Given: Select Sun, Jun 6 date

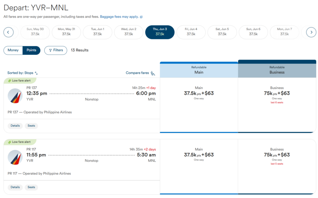Looking at the screenshot, I should (x=253, y=32).
